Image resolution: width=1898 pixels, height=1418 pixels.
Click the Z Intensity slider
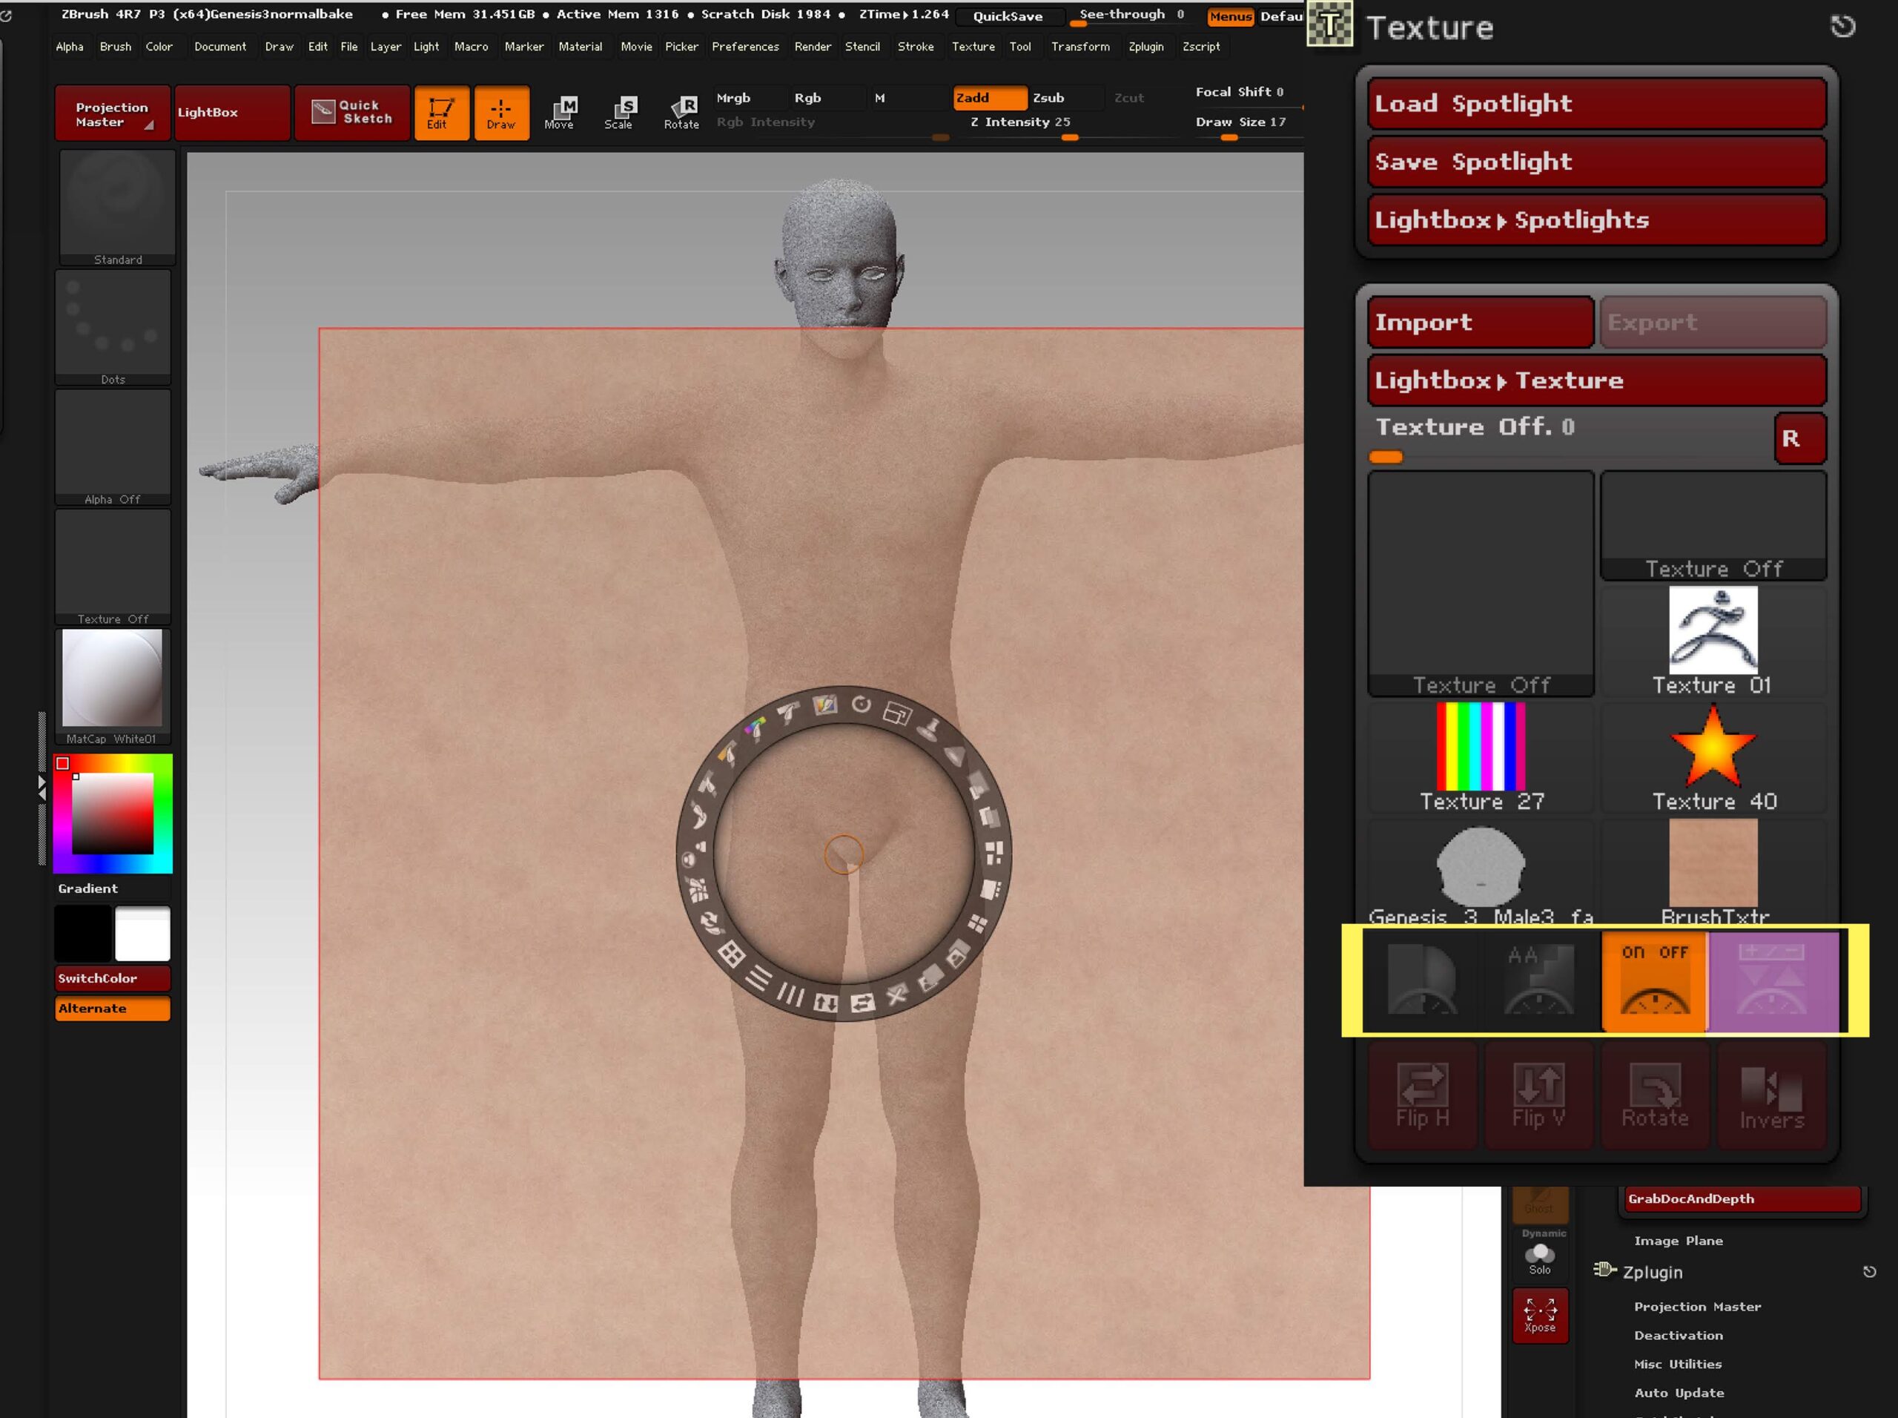coord(1020,123)
